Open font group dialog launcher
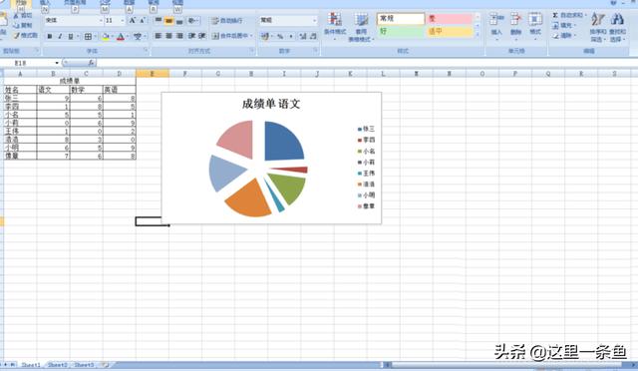 (146, 51)
